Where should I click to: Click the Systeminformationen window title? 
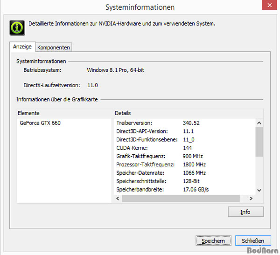(x=140, y=7)
